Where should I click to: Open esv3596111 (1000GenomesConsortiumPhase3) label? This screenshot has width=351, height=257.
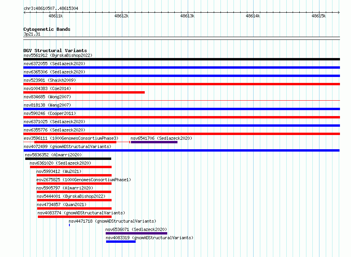[71, 138]
